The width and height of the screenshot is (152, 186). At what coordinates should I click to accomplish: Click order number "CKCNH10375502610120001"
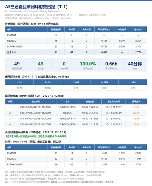click(35, 113)
